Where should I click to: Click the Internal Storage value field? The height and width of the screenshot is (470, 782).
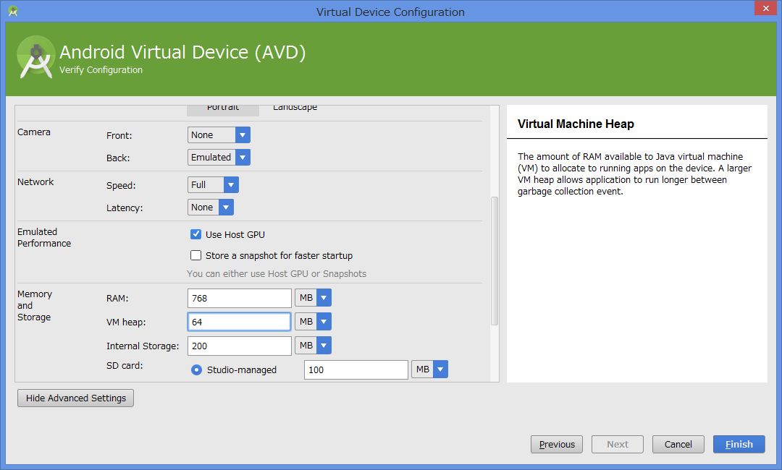tap(240, 346)
